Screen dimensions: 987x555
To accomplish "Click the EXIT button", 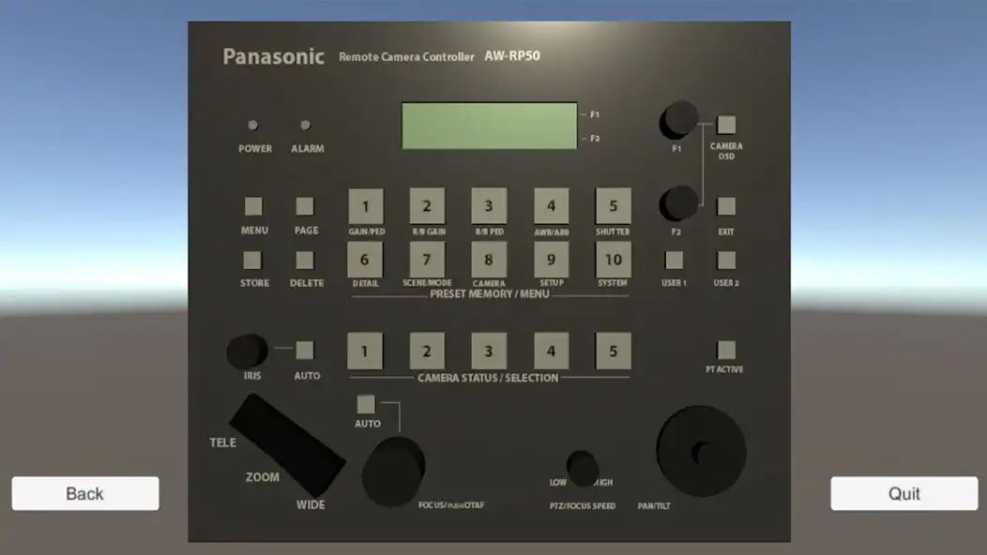I will pyautogui.click(x=726, y=206).
